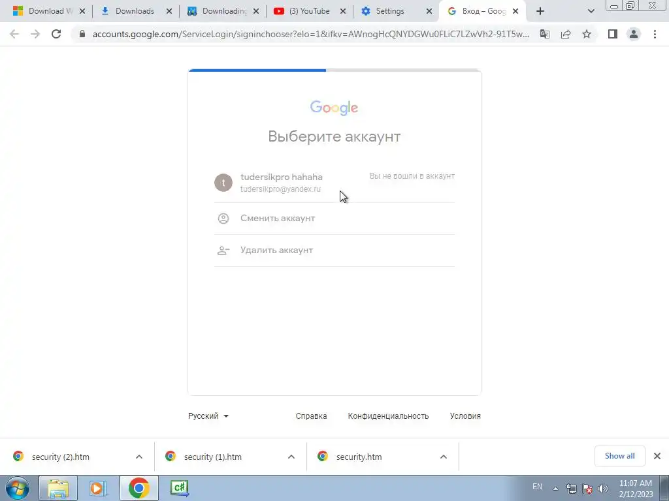Click the tudersikpro account avatar
669x501 pixels.
(x=223, y=183)
